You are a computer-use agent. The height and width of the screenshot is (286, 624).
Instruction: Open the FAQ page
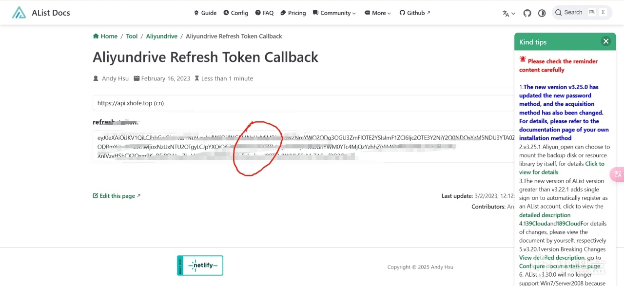[x=264, y=13]
